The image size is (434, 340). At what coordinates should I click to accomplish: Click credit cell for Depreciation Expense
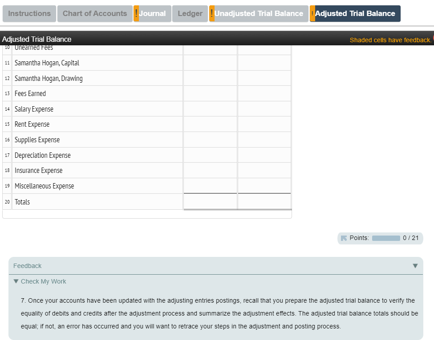coord(264,155)
